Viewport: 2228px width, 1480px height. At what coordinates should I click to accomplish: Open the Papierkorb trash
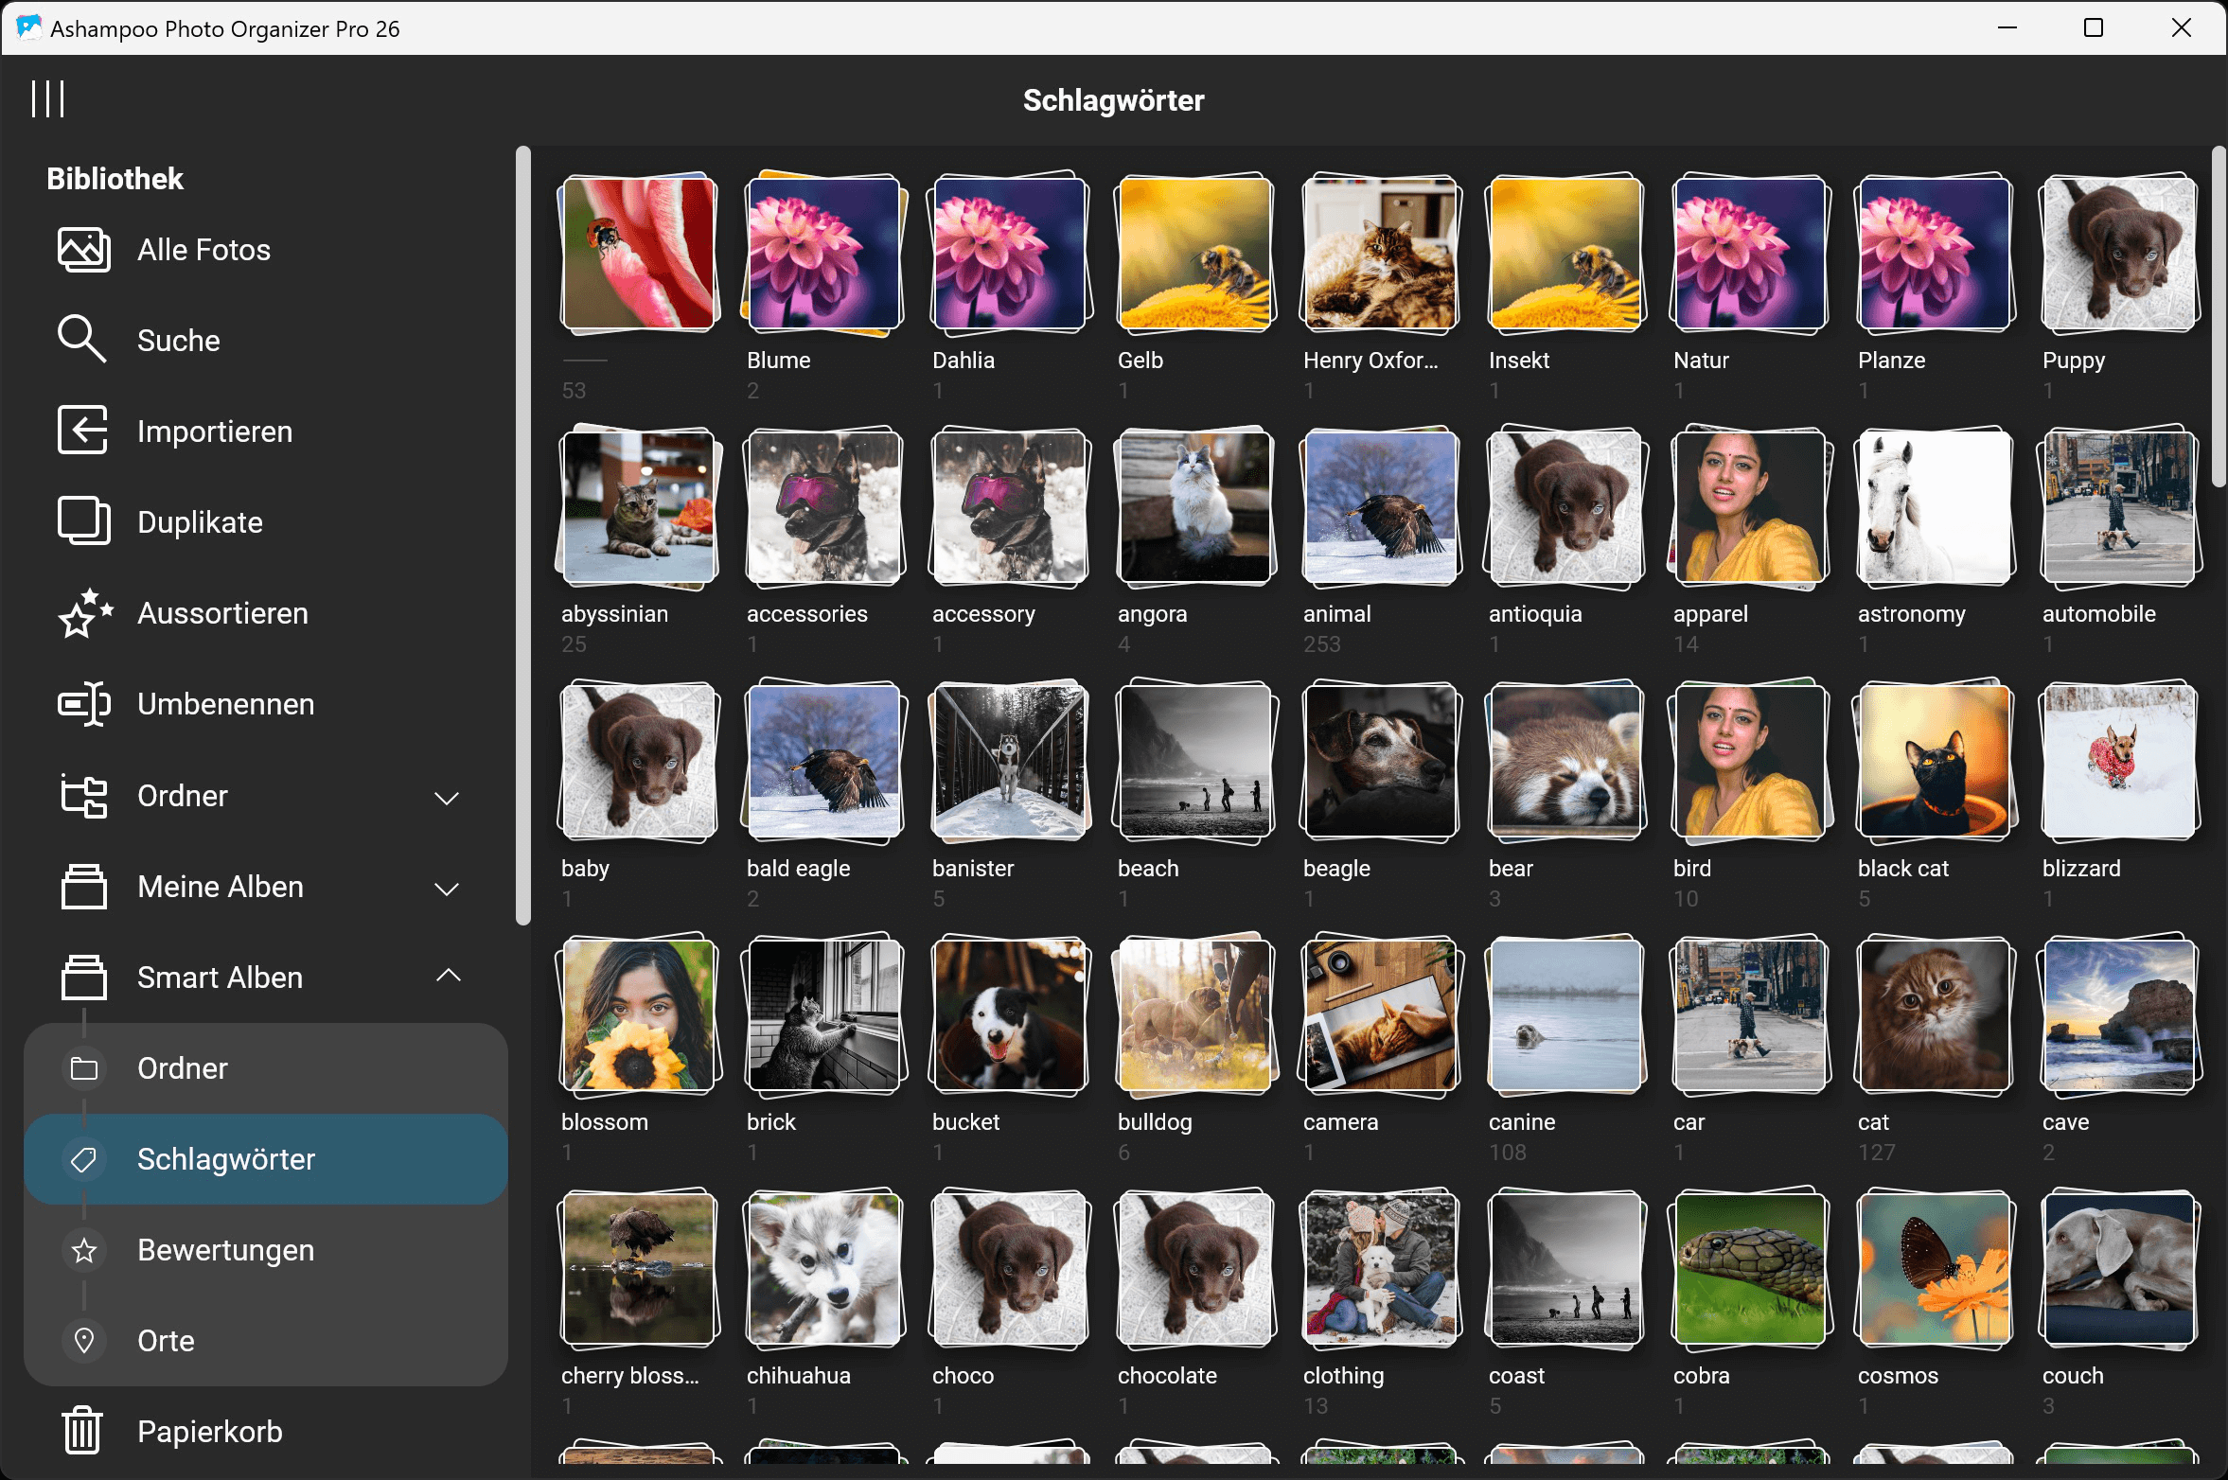tap(209, 1431)
